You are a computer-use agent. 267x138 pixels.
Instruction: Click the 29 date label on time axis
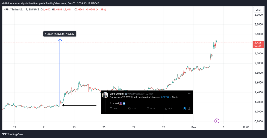pos(164,127)
